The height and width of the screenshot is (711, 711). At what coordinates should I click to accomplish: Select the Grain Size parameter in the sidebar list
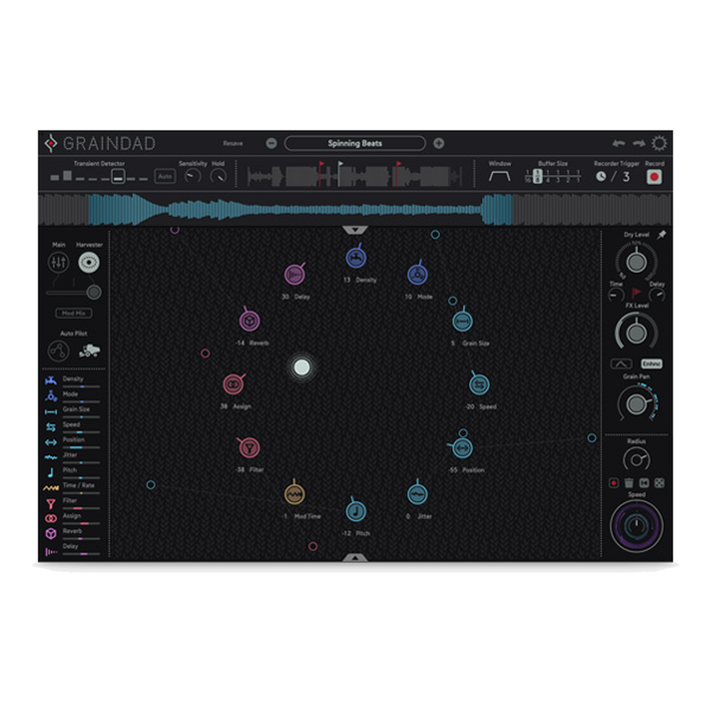[72, 412]
